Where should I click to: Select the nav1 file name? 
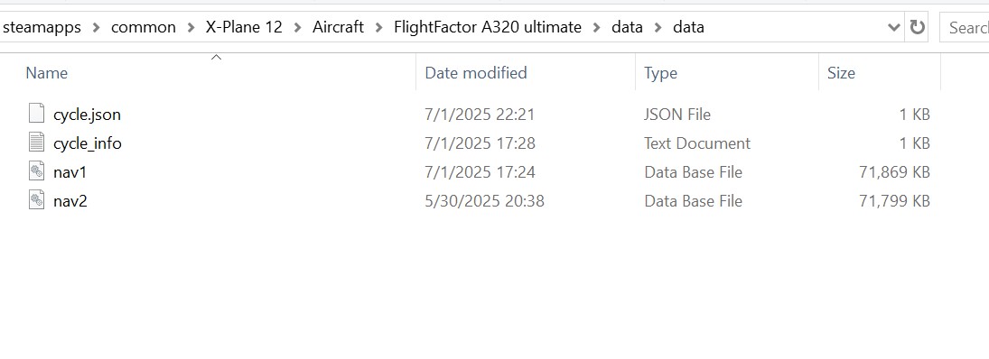[70, 172]
